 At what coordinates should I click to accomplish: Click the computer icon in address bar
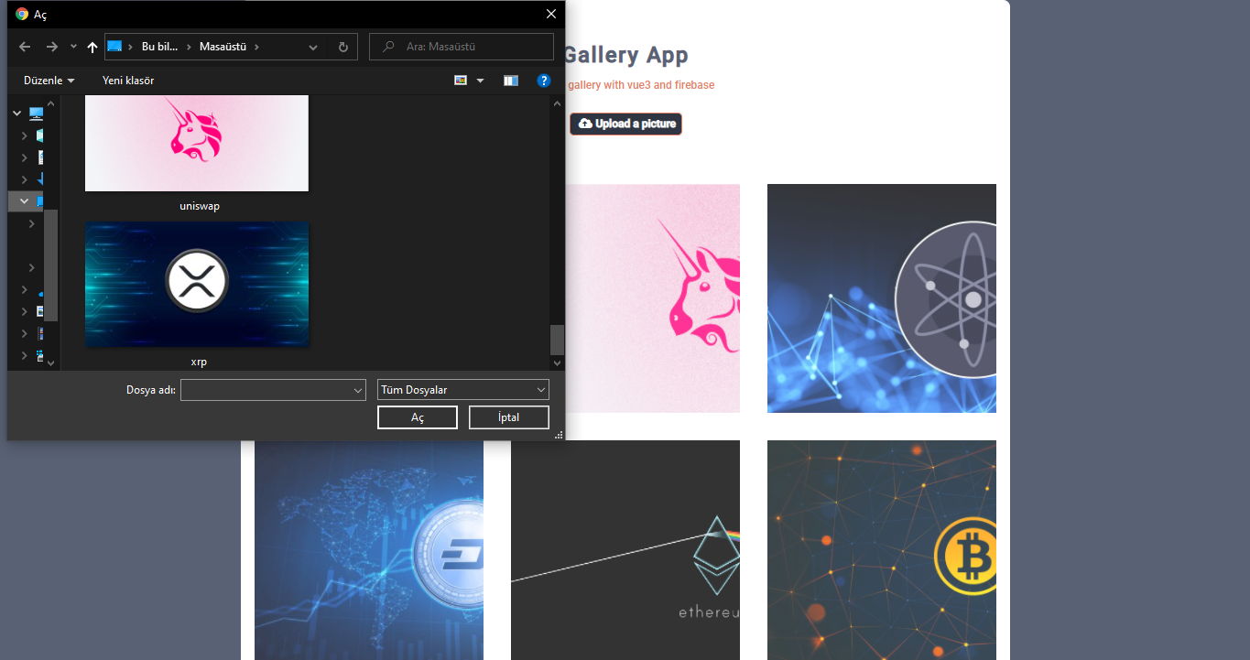pos(114,46)
